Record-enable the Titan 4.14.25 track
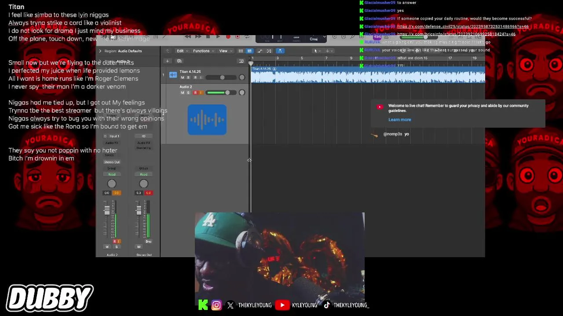The width and height of the screenshot is (563, 316). 195,78
